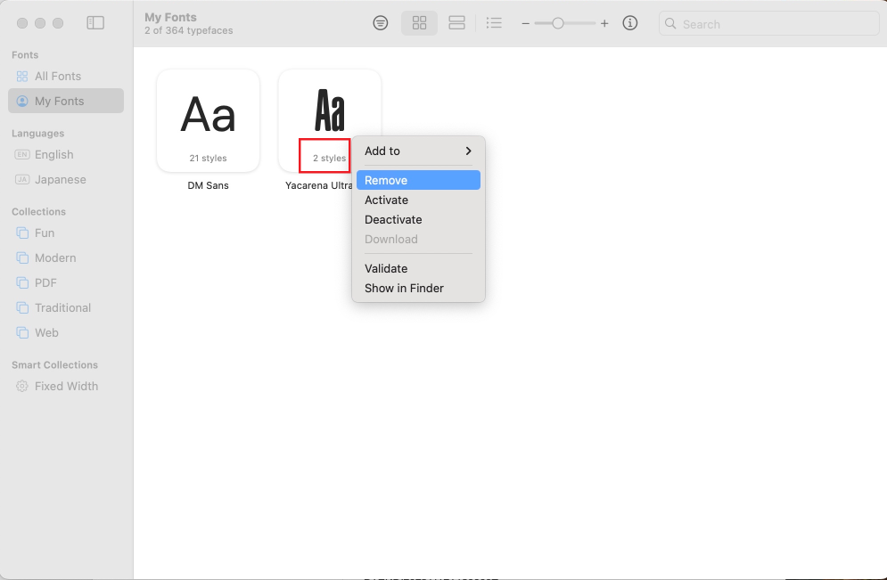Select the Japanese language filter

(66, 179)
